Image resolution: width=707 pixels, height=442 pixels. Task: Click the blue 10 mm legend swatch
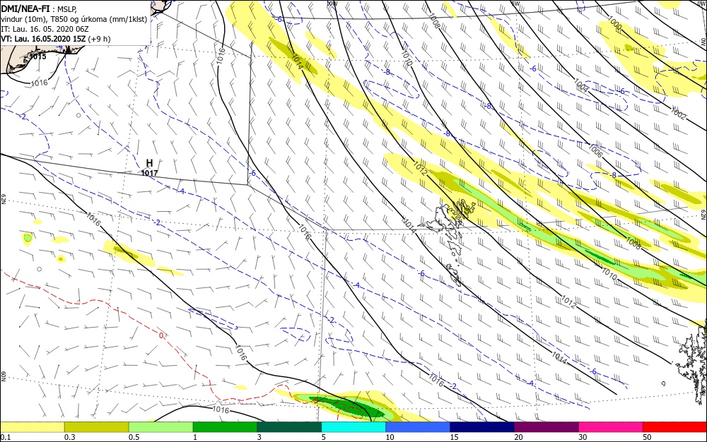coord(418,427)
